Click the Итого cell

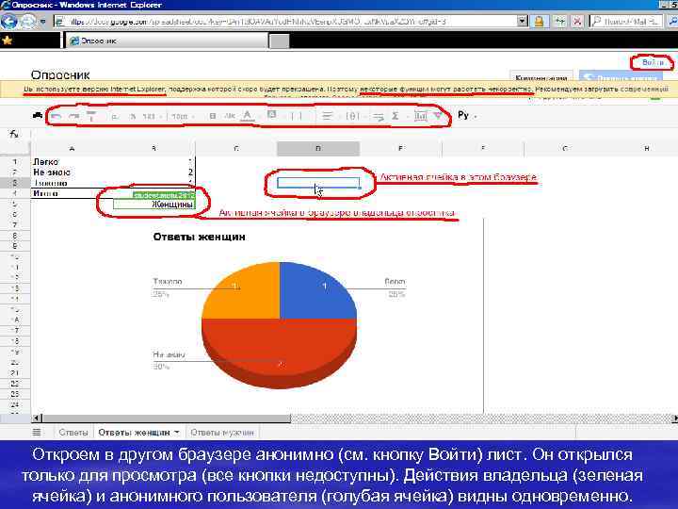click(72, 193)
